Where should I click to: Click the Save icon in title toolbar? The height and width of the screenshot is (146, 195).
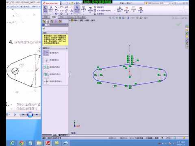pos(77,3)
